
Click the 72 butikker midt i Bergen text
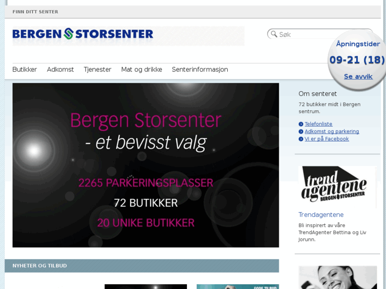pos(329,108)
